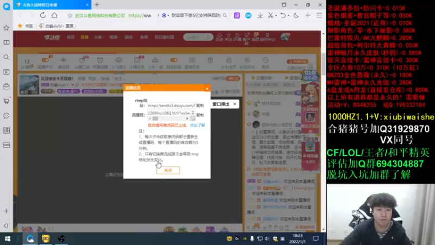Open a new browser tab
The height and width of the screenshot is (245, 435).
pos(97,5)
